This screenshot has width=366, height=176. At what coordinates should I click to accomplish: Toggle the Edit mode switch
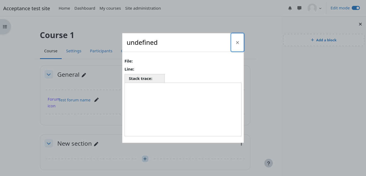[356, 8]
